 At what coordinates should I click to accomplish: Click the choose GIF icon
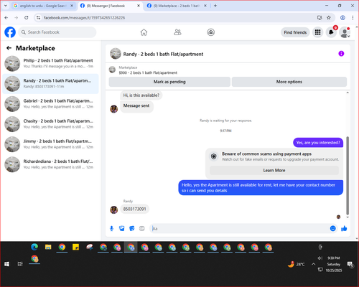click(142, 229)
